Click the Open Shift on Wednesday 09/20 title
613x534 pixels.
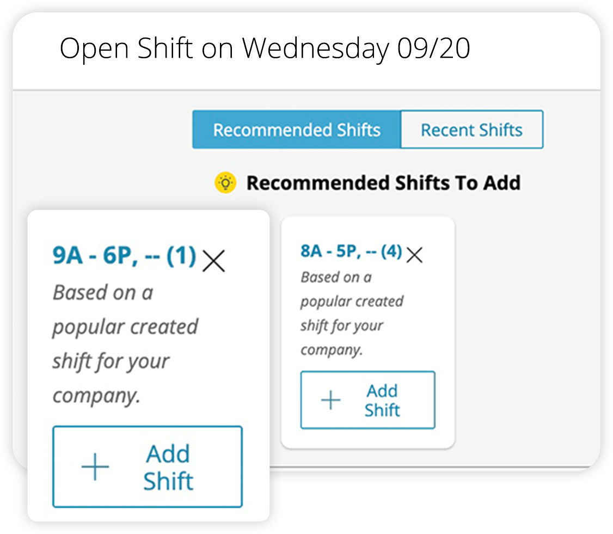265,48
